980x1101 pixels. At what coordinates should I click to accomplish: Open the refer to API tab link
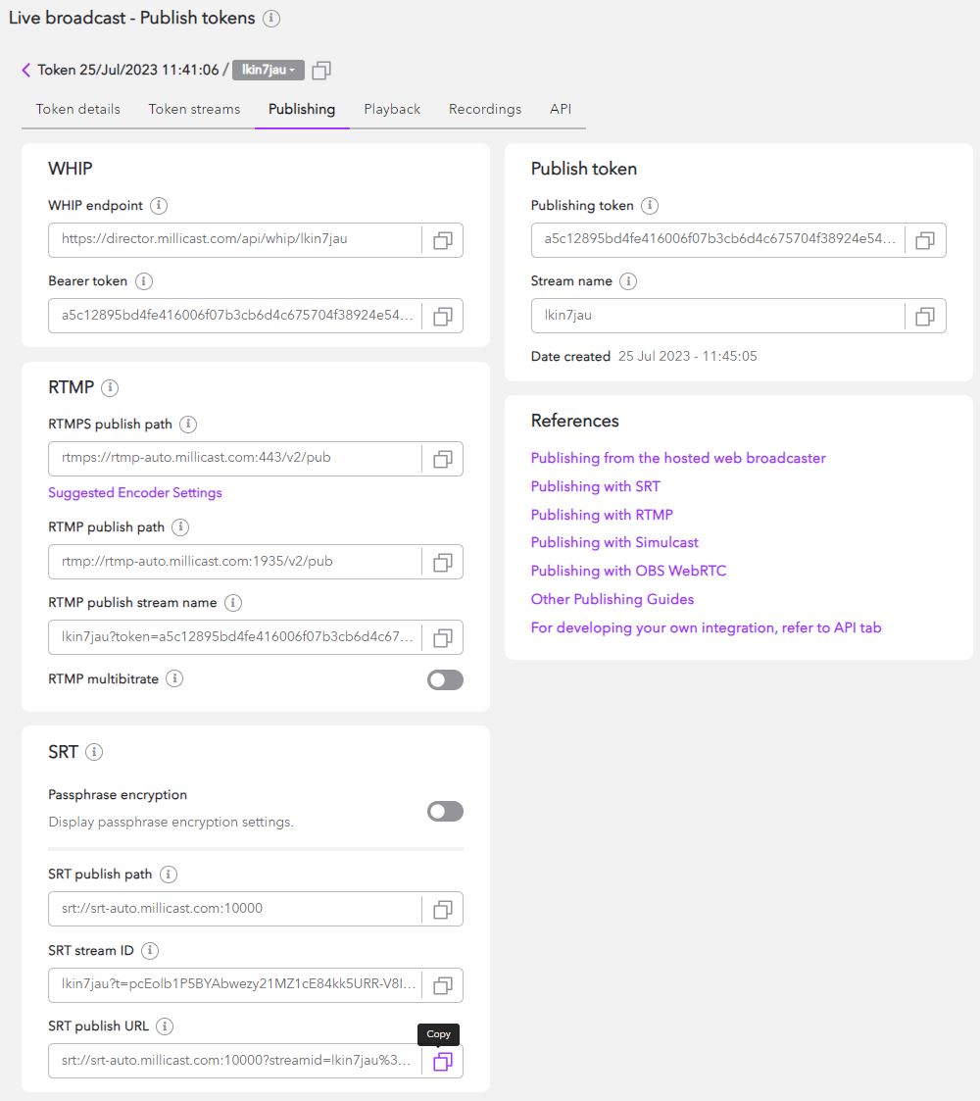[x=706, y=627]
